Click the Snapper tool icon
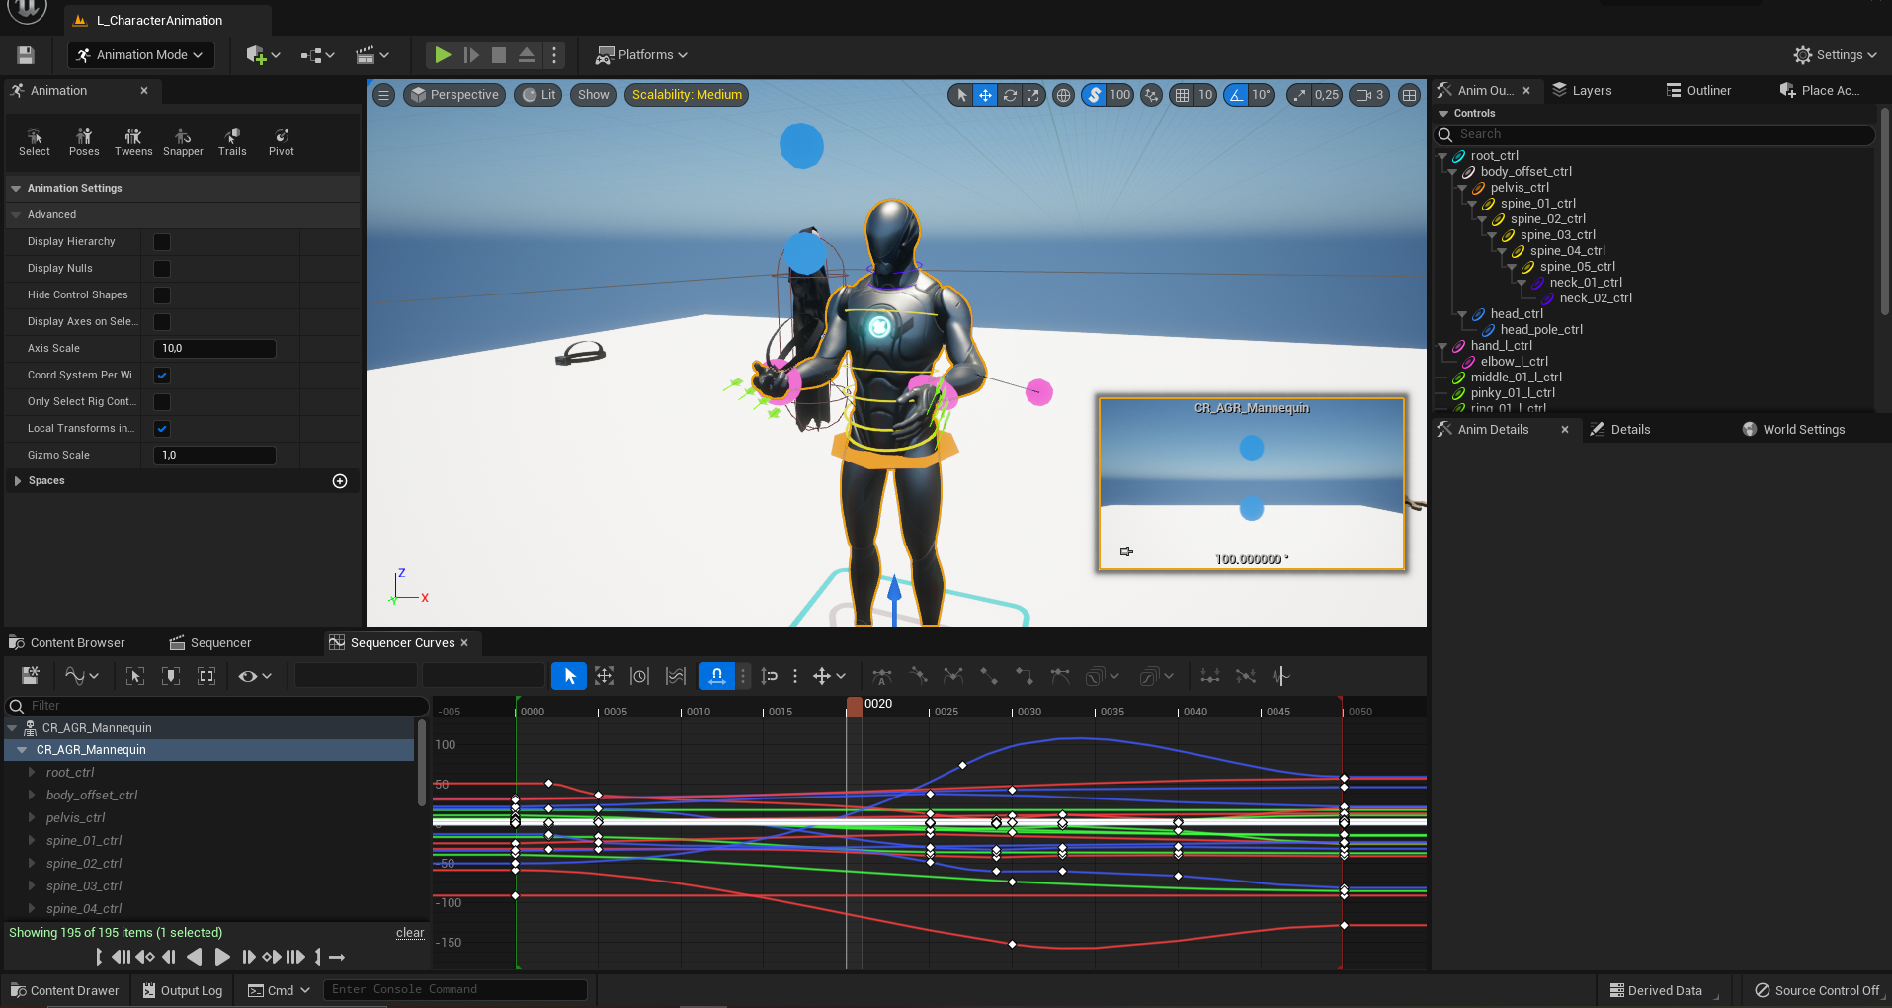The height and width of the screenshot is (1008, 1892). (183, 136)
